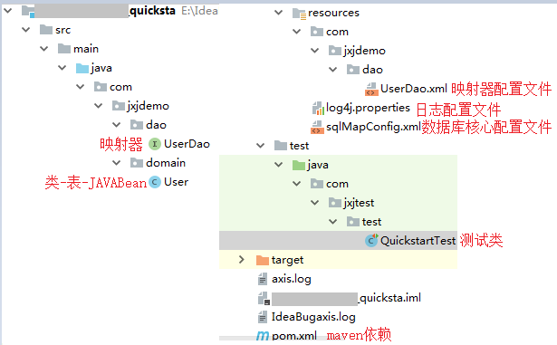Collapse the resources folder chevron
Viewport: 557px width, 345px height.
tap(279, 13)
